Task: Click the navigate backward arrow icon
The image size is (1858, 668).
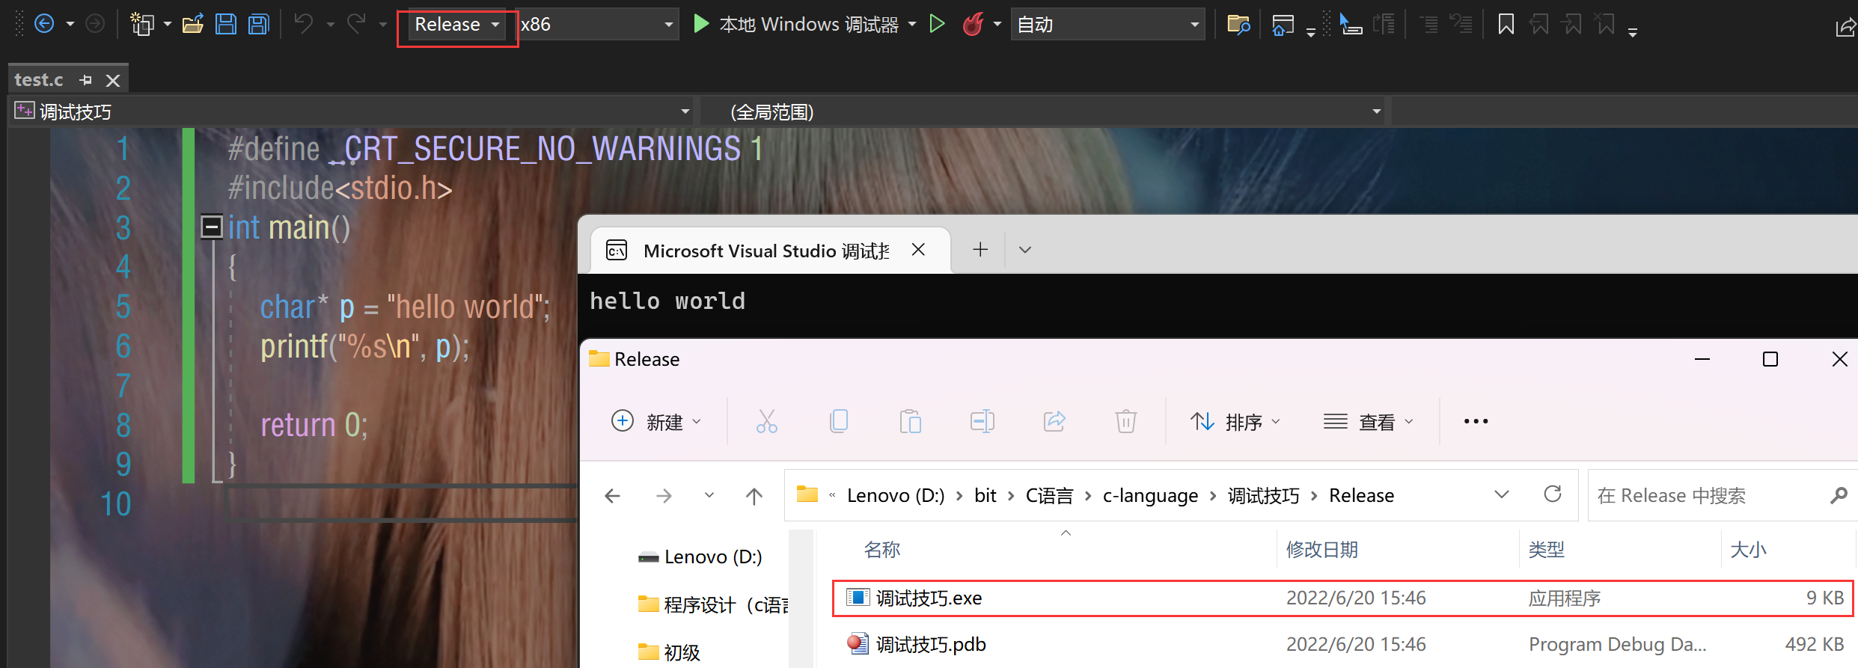Action: (x=45, y=25)
